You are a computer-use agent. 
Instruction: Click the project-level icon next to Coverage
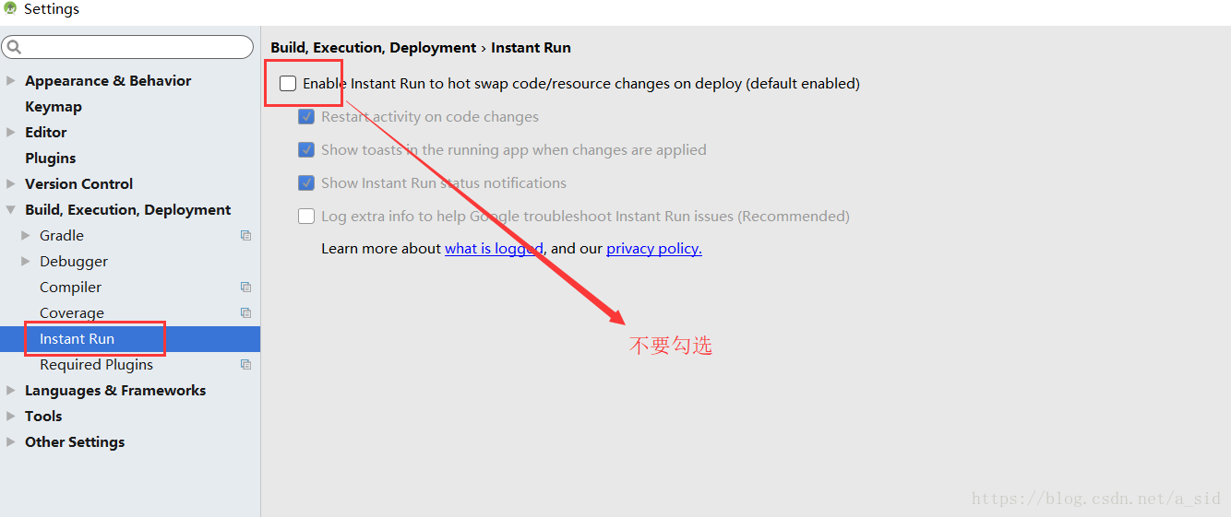click(245, 313)
